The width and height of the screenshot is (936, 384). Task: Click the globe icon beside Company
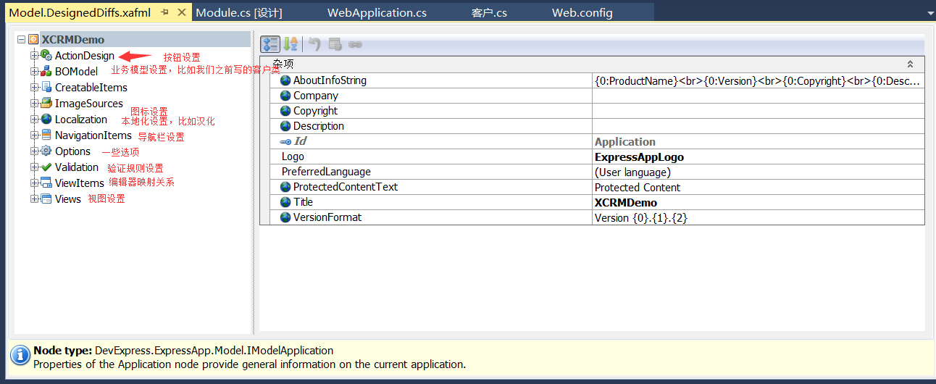(285, 96)
